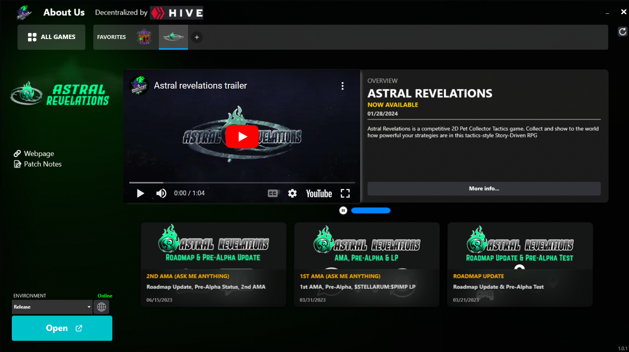Add a new favorite with plus button

197,37
